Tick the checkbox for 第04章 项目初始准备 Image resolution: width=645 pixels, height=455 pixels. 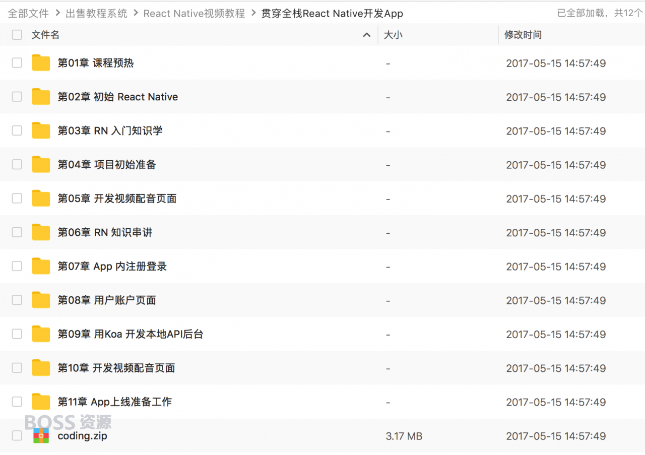[x=17, y=164]
